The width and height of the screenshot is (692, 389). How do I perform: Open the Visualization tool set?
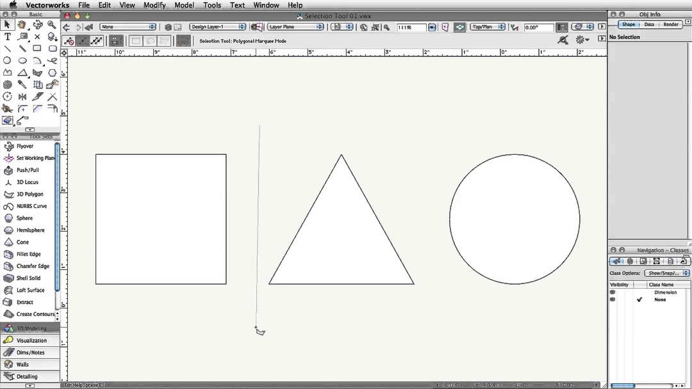30,340
